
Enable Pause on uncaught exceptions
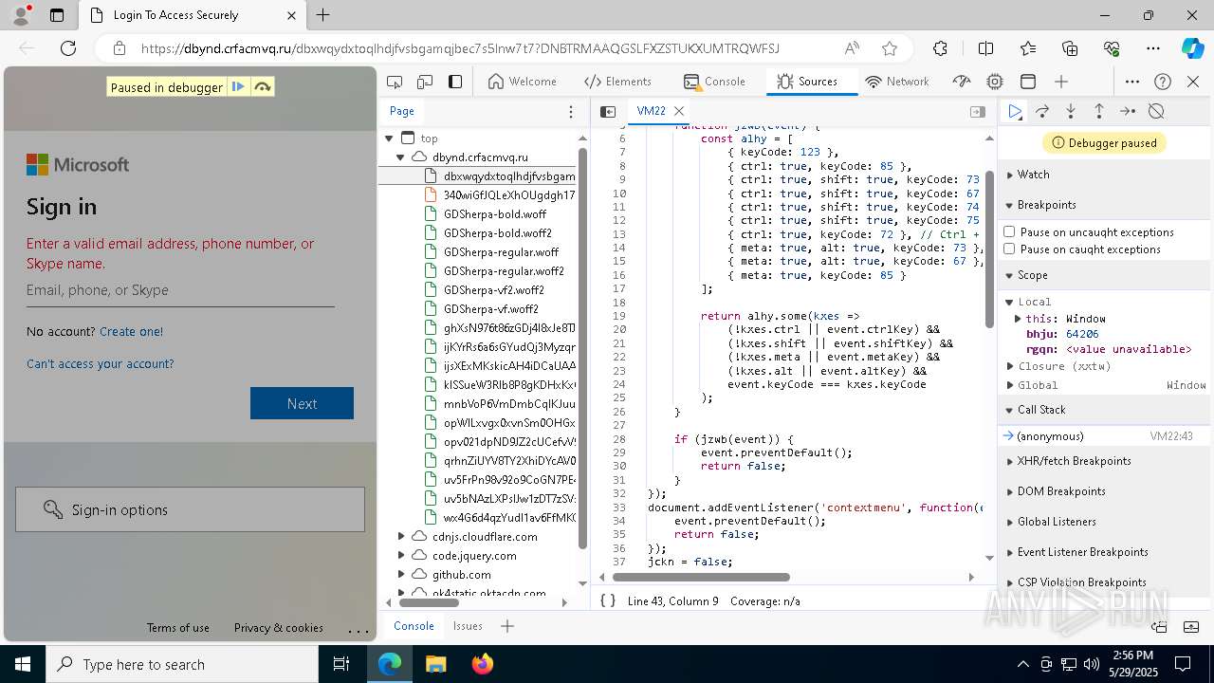click(1009, 231)
